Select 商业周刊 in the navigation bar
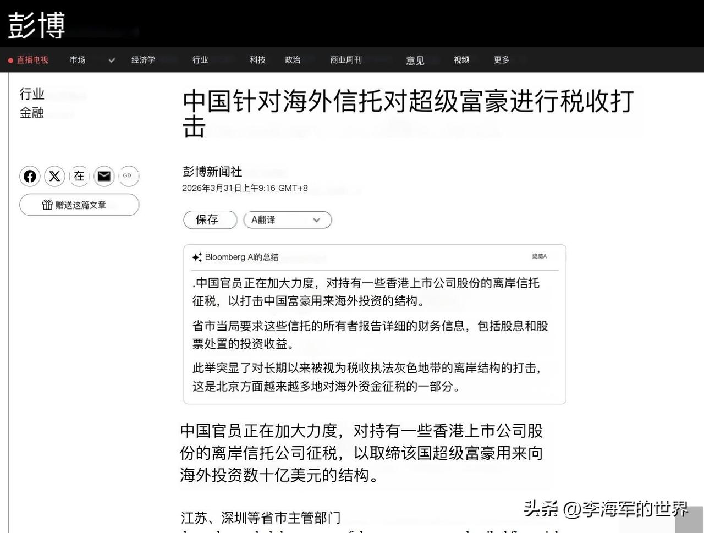 pos(345,60)
